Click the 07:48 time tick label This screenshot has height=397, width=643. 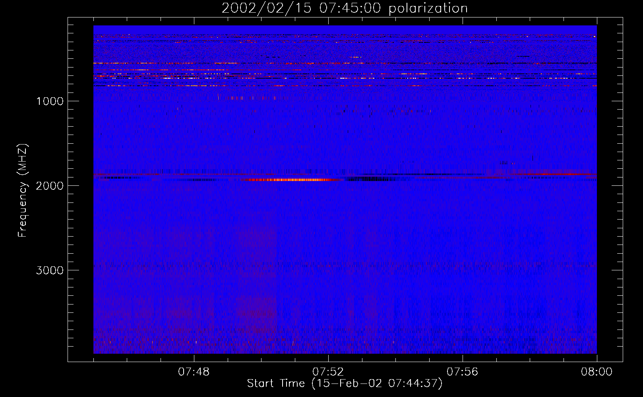tap(194, 372)
